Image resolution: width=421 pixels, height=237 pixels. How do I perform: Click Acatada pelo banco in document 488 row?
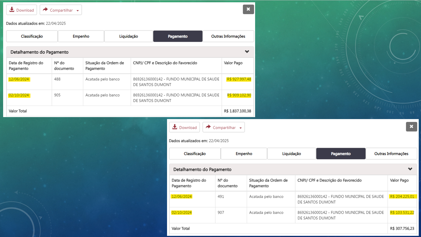pos(103,79)
